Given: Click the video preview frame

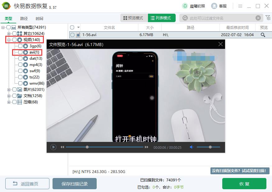Looking at the screenshot, I should point(136,95).
